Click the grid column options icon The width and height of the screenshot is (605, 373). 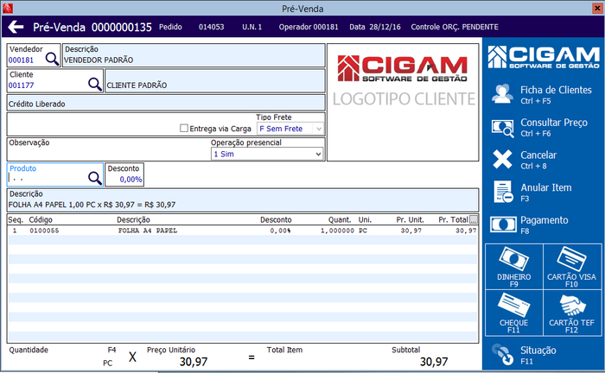[x=474, y=219]
